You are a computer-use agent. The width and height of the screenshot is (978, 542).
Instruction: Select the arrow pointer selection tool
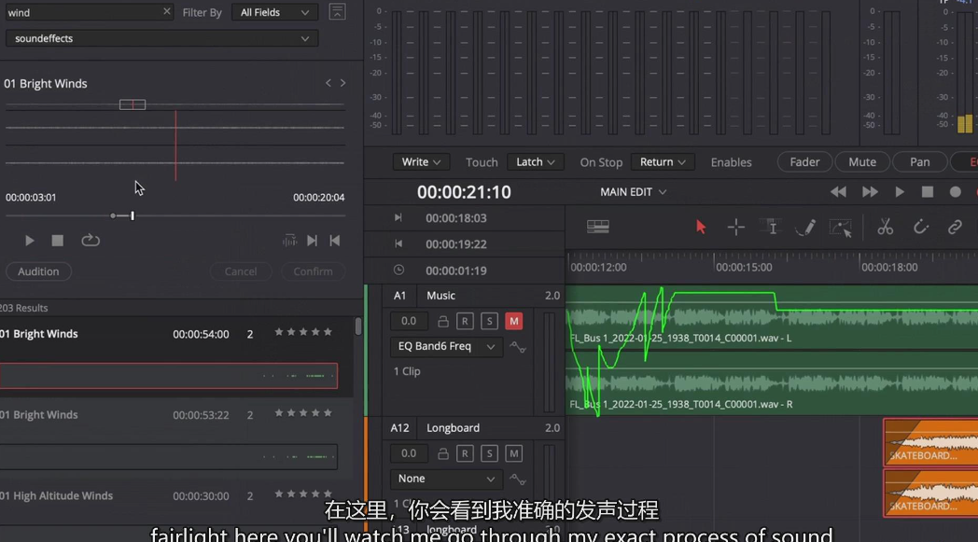point(701,228)
